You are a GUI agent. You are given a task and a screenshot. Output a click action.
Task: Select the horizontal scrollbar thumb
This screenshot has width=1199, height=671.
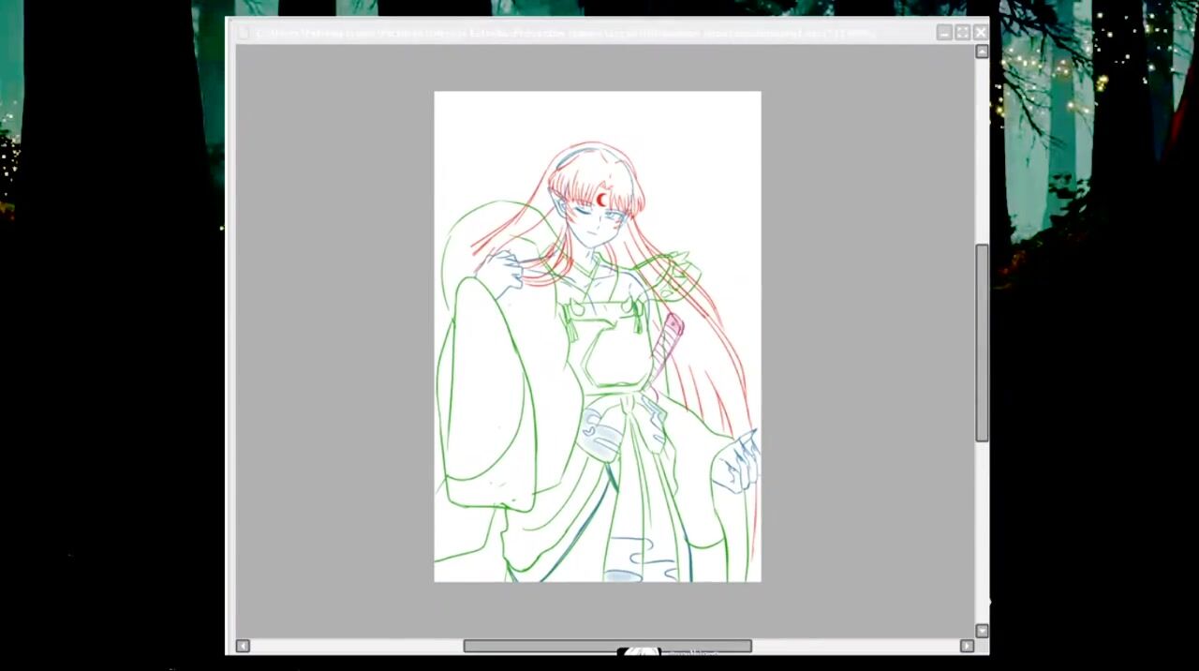coord(607,646)
